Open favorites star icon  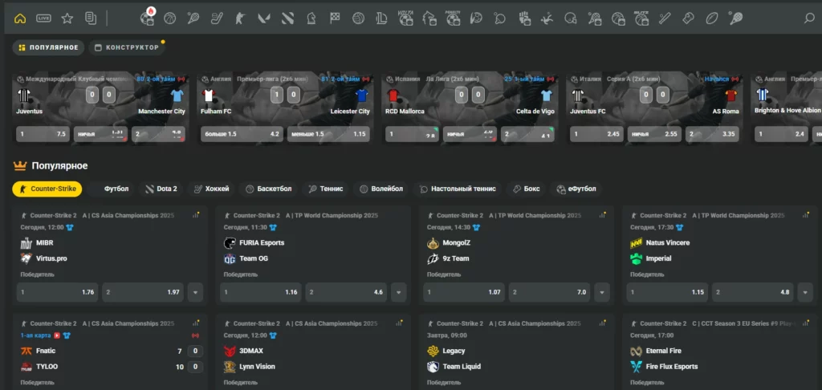(67, 18)
